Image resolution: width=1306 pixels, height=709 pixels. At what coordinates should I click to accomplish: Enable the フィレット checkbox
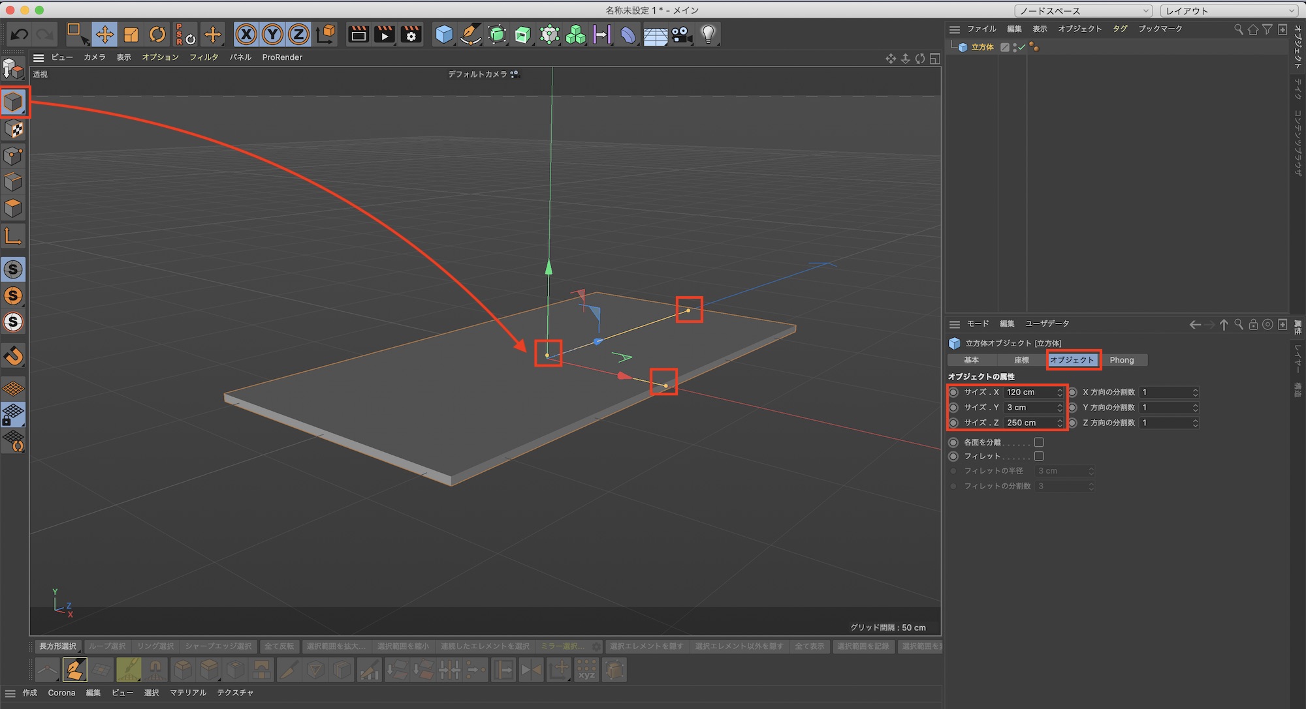point(1038,456)
